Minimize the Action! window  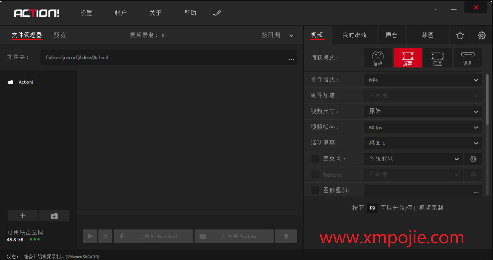click(454, 10)
